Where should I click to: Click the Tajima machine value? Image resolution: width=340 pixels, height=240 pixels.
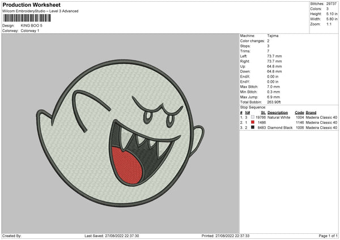(272, 36)
